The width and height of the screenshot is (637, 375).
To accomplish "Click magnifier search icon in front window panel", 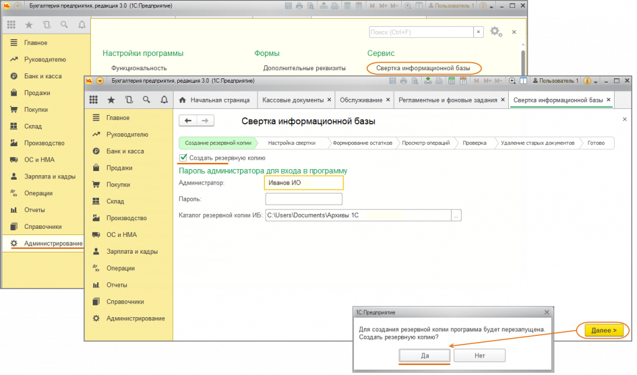I will (x=147, y=100).
